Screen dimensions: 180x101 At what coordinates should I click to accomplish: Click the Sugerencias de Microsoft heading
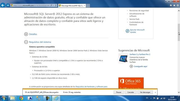[x=134, y=50]
